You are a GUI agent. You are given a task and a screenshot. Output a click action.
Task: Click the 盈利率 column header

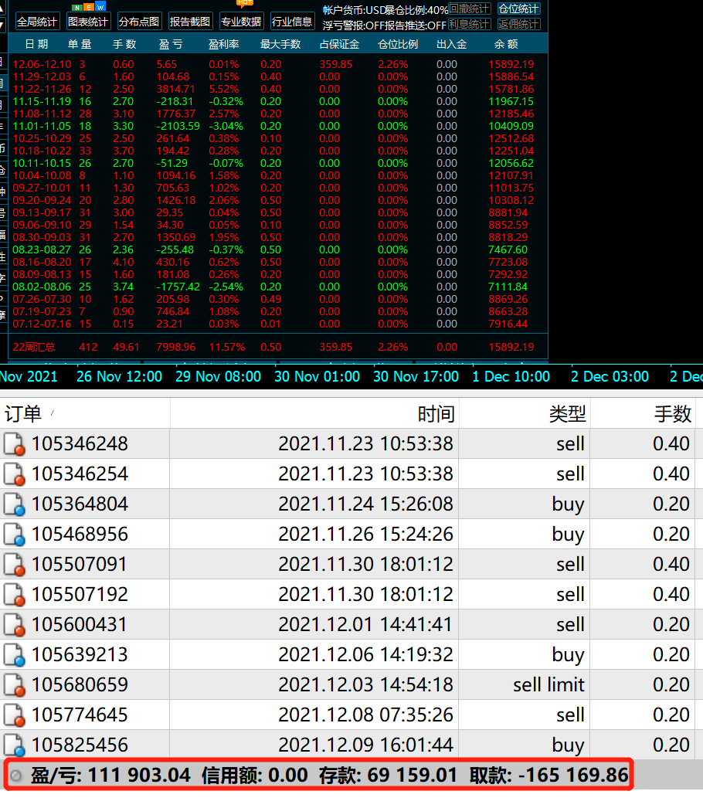click(224, 44)
